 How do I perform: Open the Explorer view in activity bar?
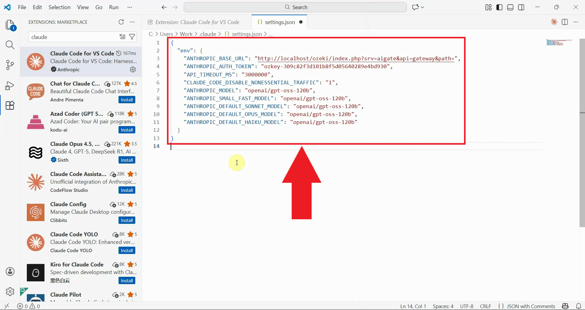(10, 25)
